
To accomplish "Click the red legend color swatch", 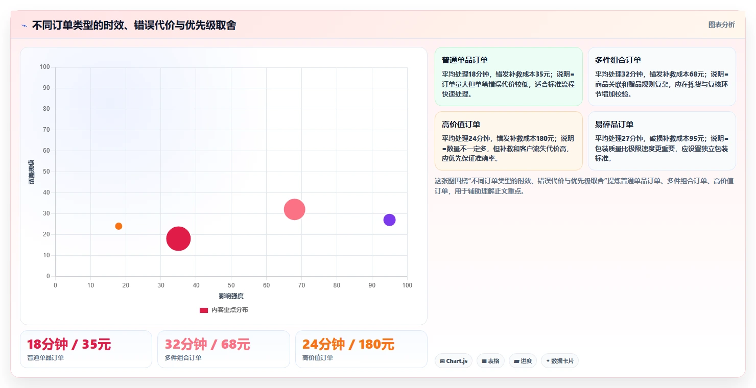I will tap(203, 310).
